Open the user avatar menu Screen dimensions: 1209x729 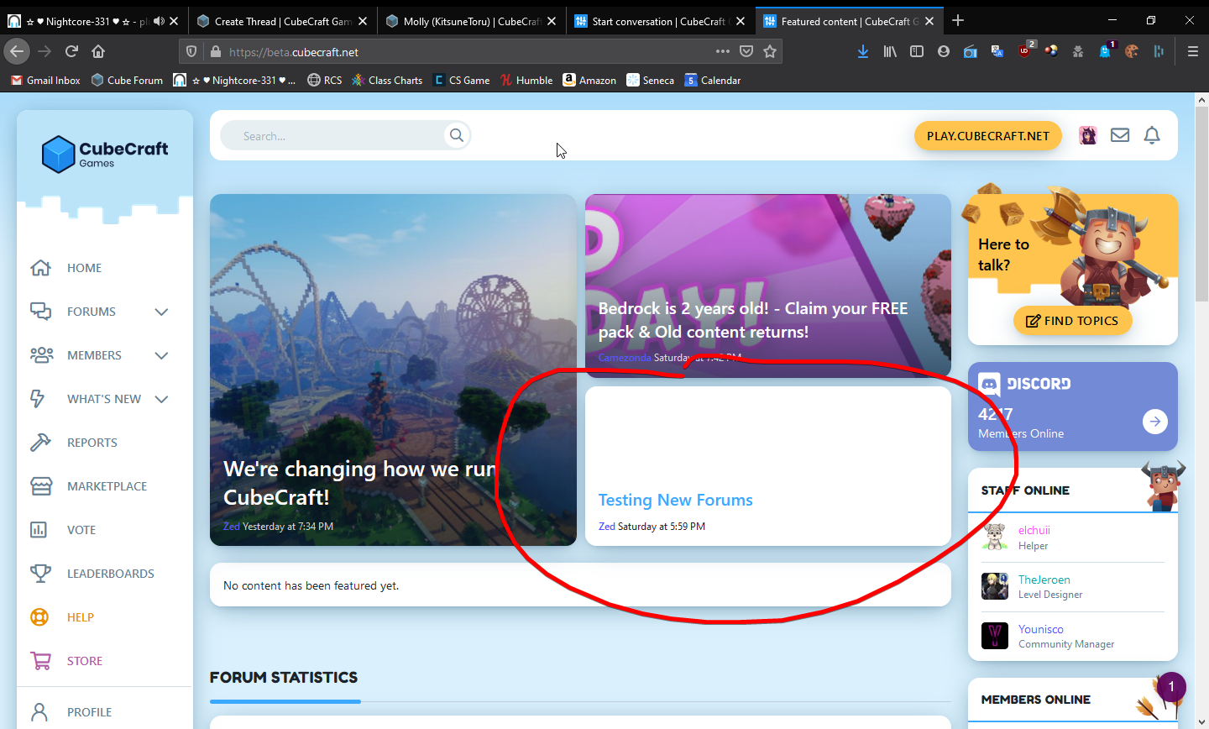pyautogui.click(x=1088, y=135)
